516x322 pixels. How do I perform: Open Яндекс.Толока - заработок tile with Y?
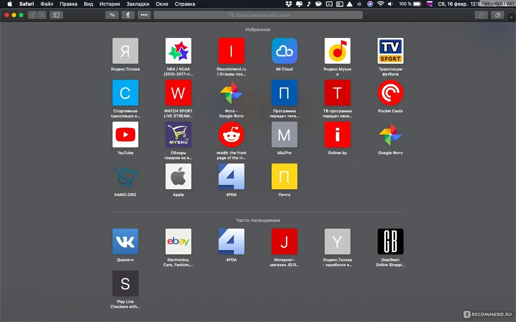click(337, 241)
